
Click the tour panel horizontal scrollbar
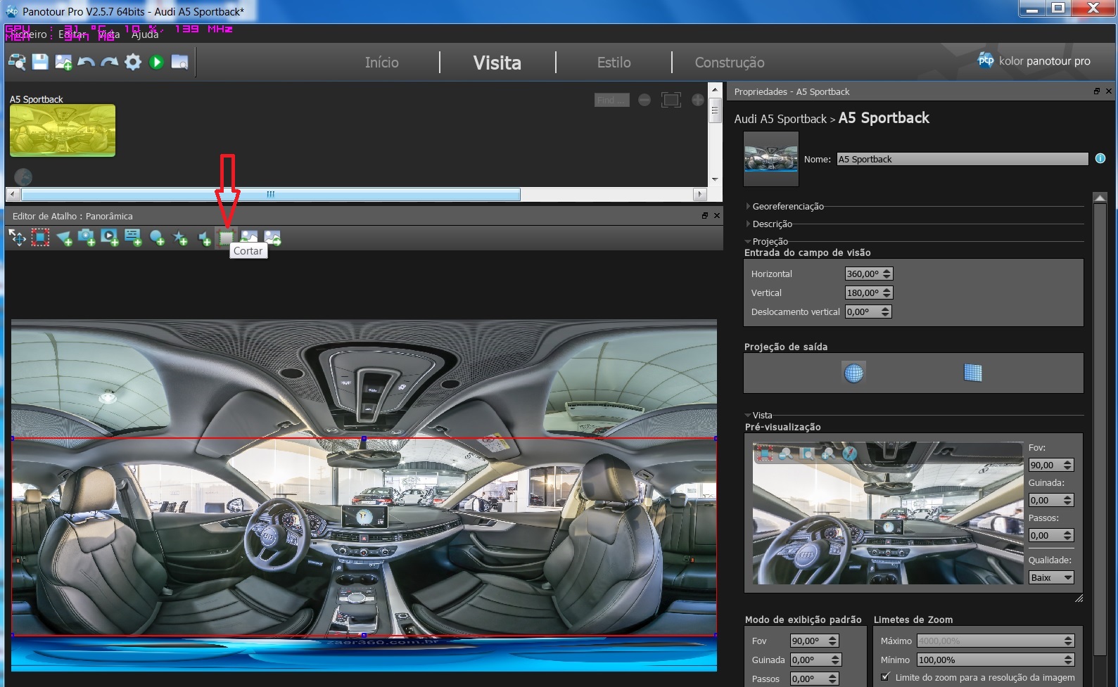point(271,194)
